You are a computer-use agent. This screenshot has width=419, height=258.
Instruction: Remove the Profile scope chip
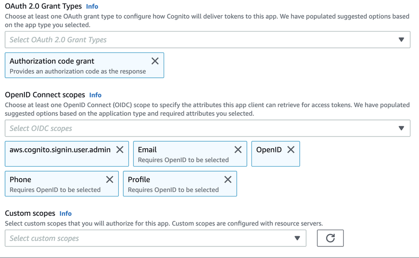click(228, 179)
